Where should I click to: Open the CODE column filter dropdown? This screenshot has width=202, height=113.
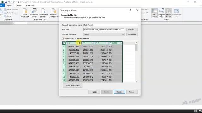(x=121, y=43)
